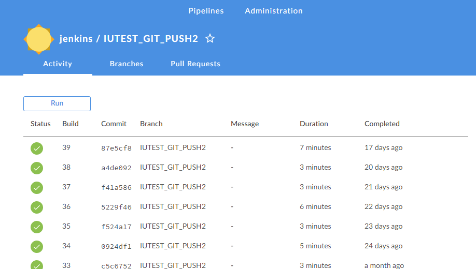Click the 22 days ago completed cell

click(x=383, y=206)
